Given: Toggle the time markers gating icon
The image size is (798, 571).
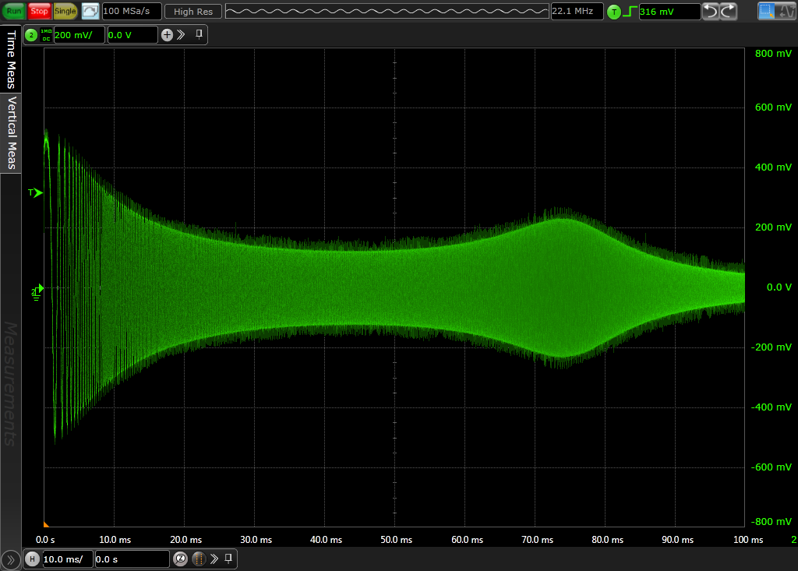Looking at the screenshot, I should 199,559.
